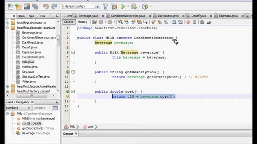Viewport: 257px width, 144px height.
Task: Open the Profile Project dropdown arrow
Action: tap(150, 6)
